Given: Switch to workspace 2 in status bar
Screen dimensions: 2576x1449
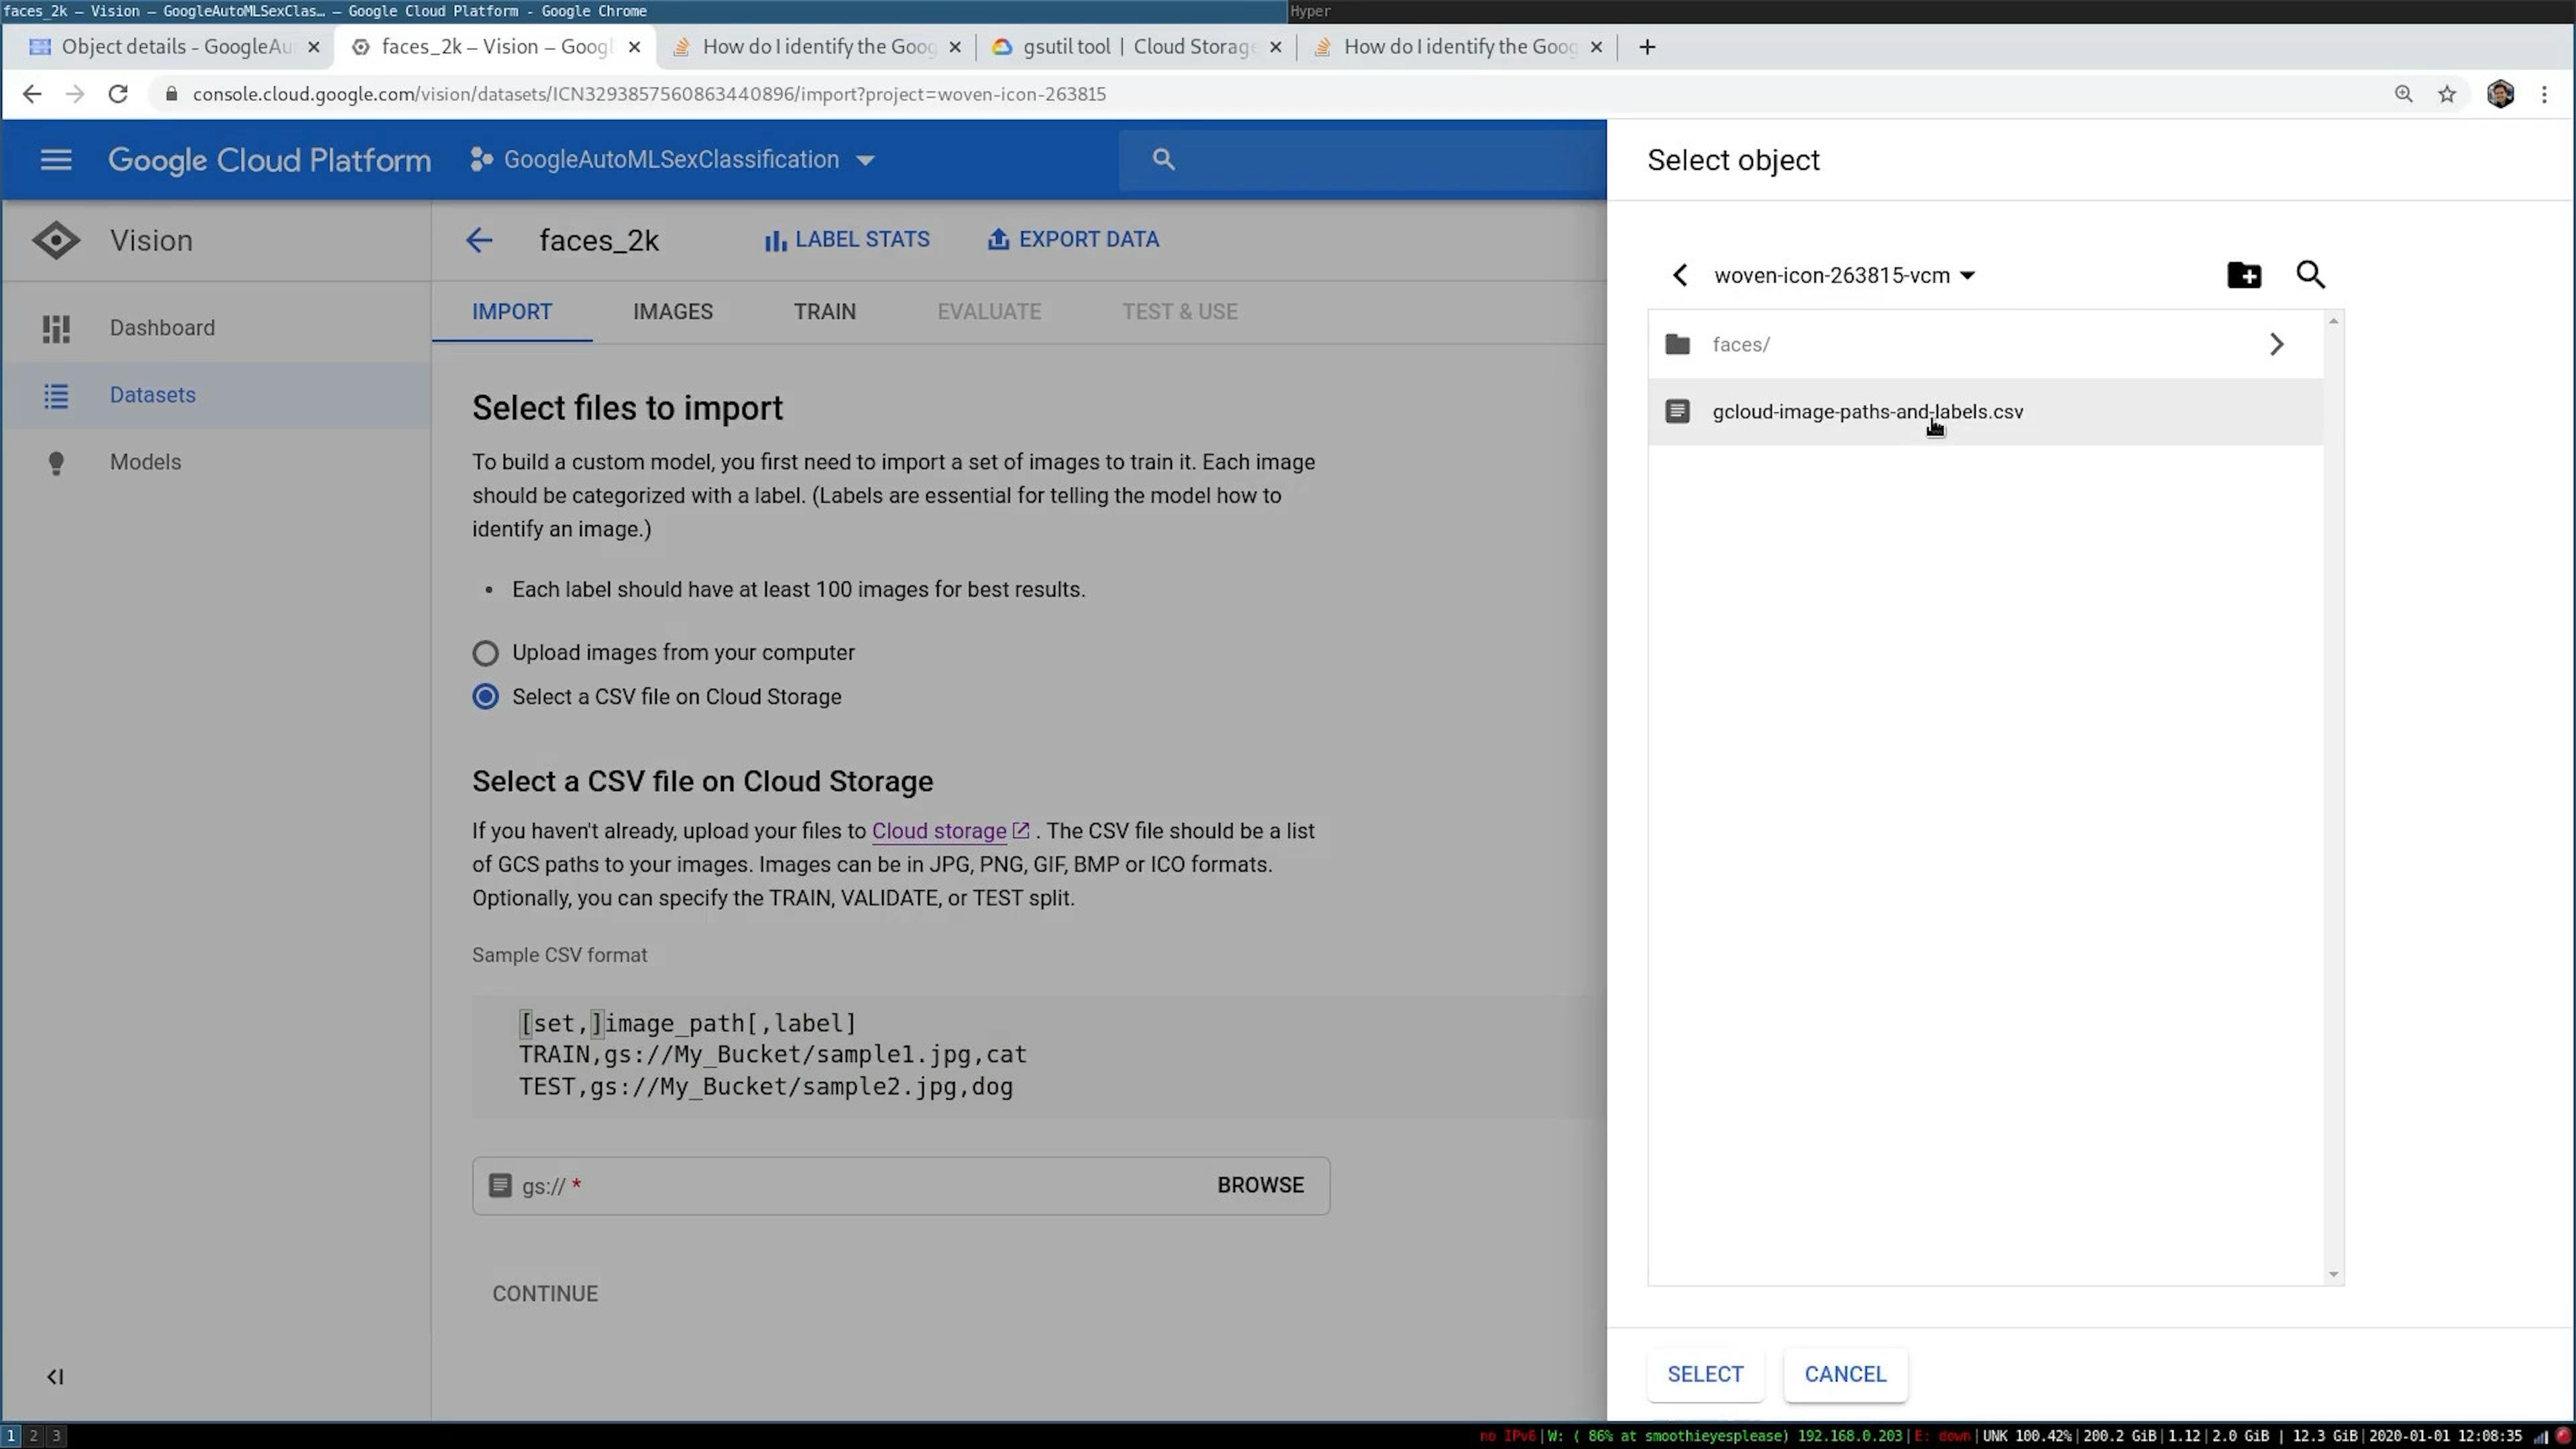Looking at the screenshot, I should click(x=33, y=1436).
